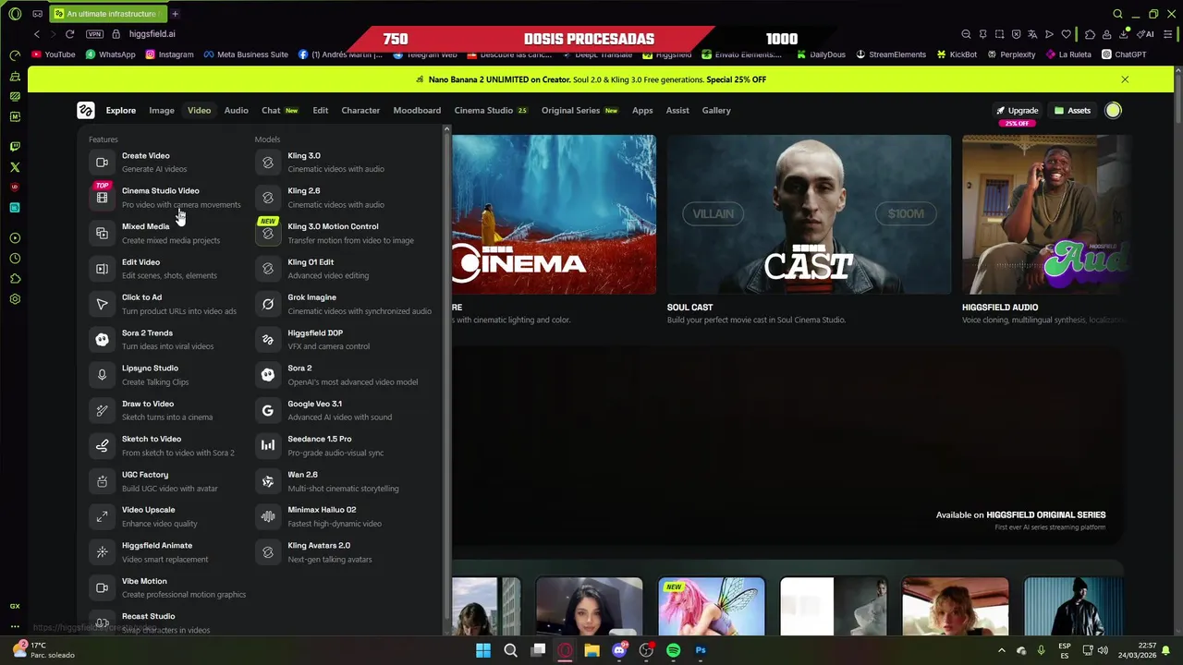The image size is (1183, 665).
Task: Open Create Video camera icon
Action: click(x=102, y=162)
